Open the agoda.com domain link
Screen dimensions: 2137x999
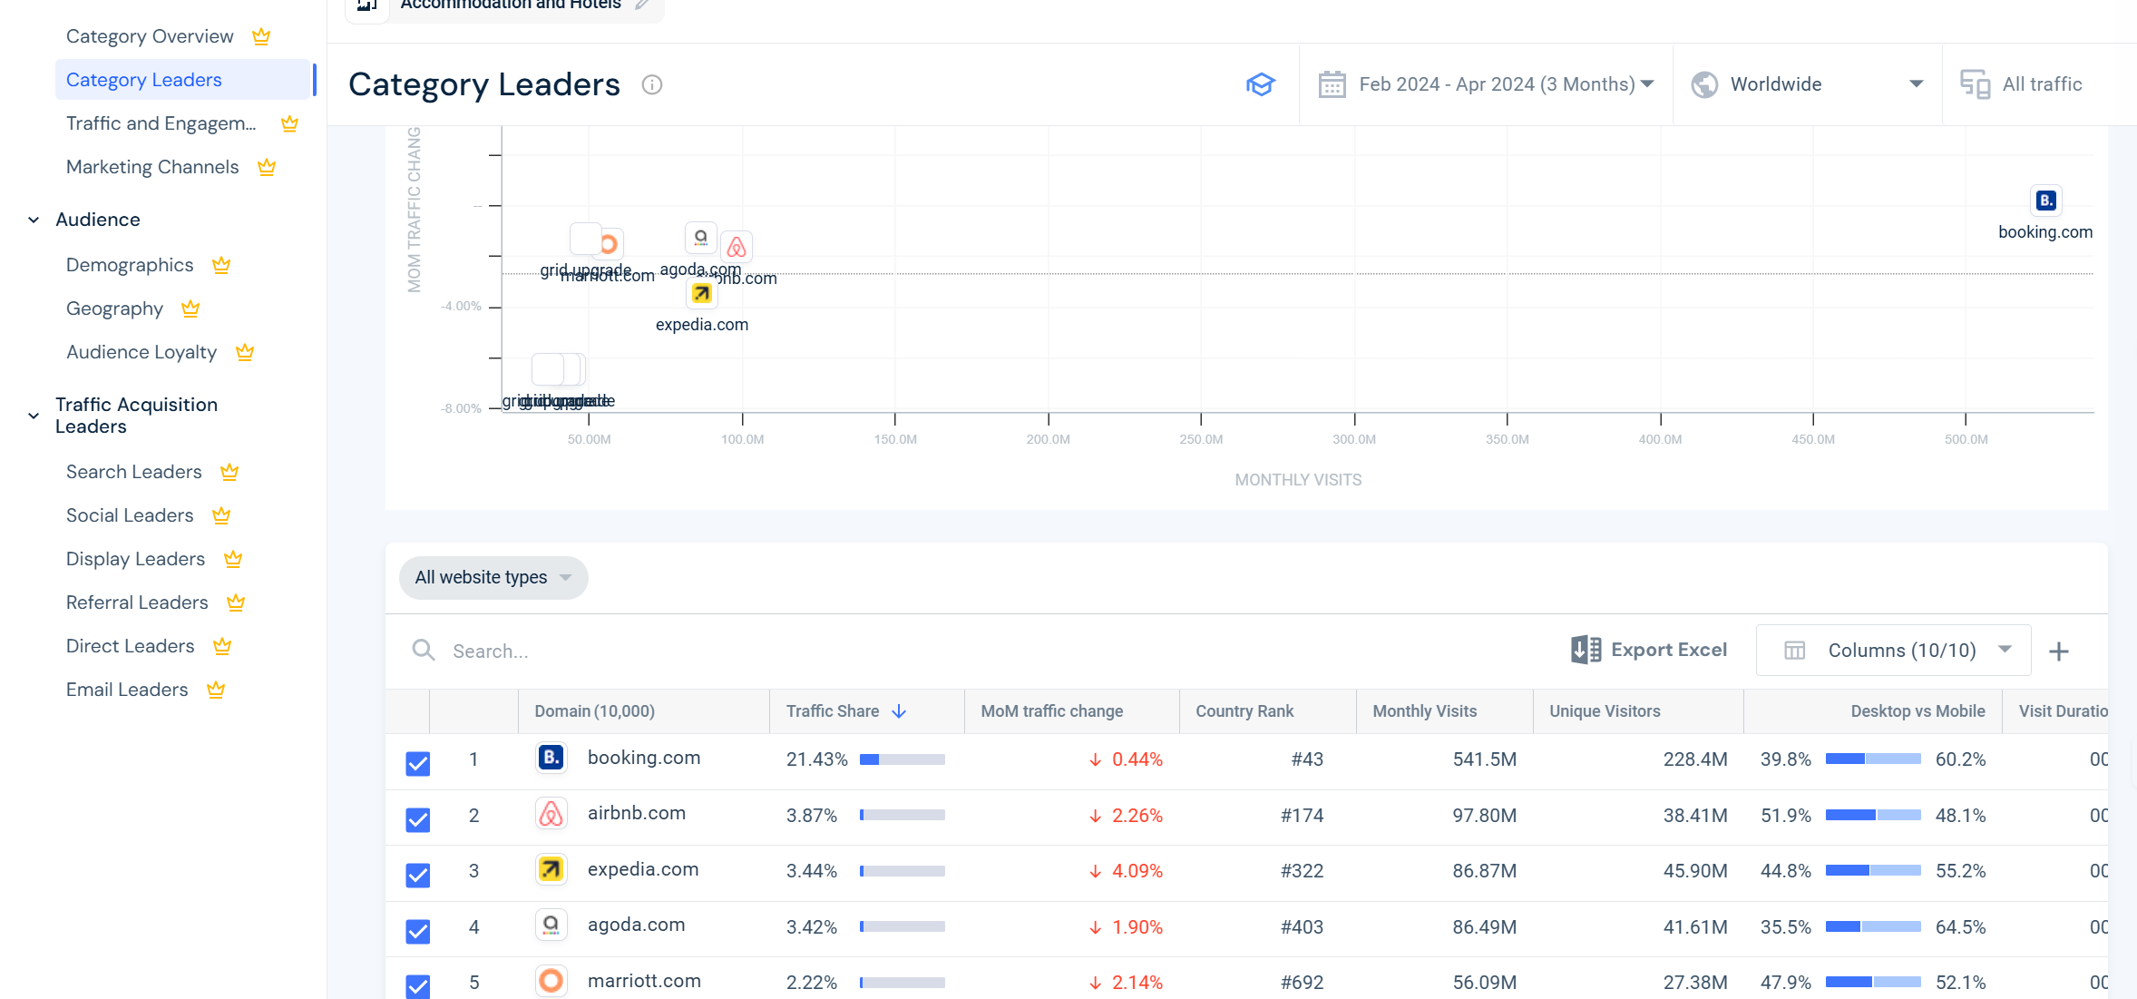[x=637, y=925]
